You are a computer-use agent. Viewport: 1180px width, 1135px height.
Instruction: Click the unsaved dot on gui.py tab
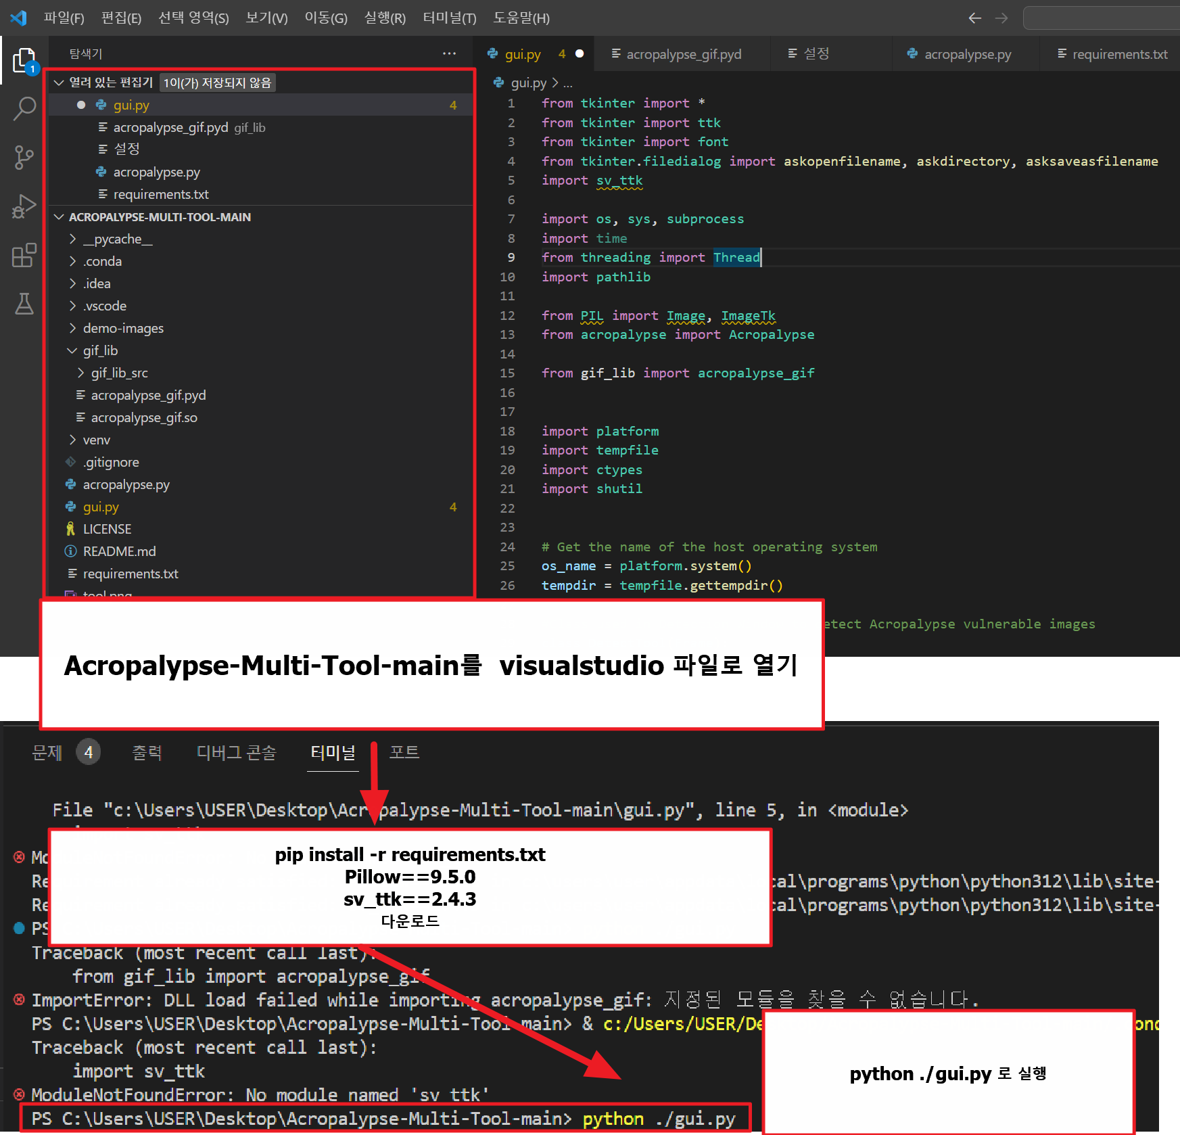pos(580,54)
